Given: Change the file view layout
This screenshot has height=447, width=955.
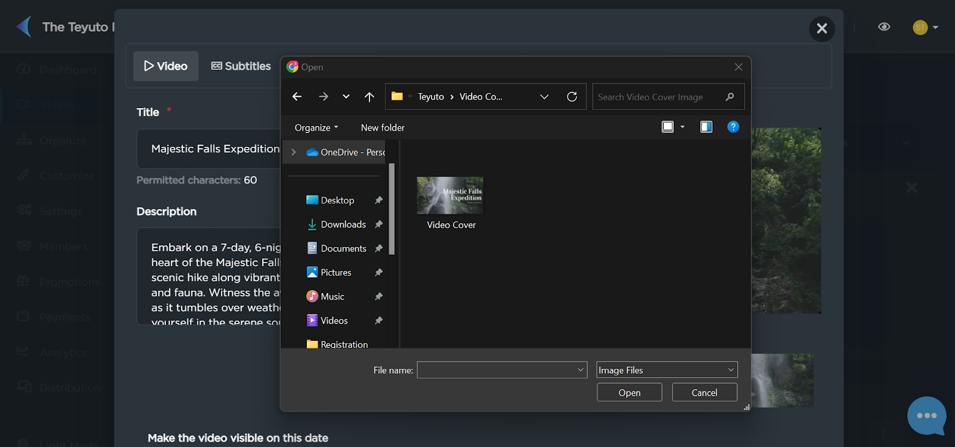Looking at the screenshot, I should pos(668,127).
